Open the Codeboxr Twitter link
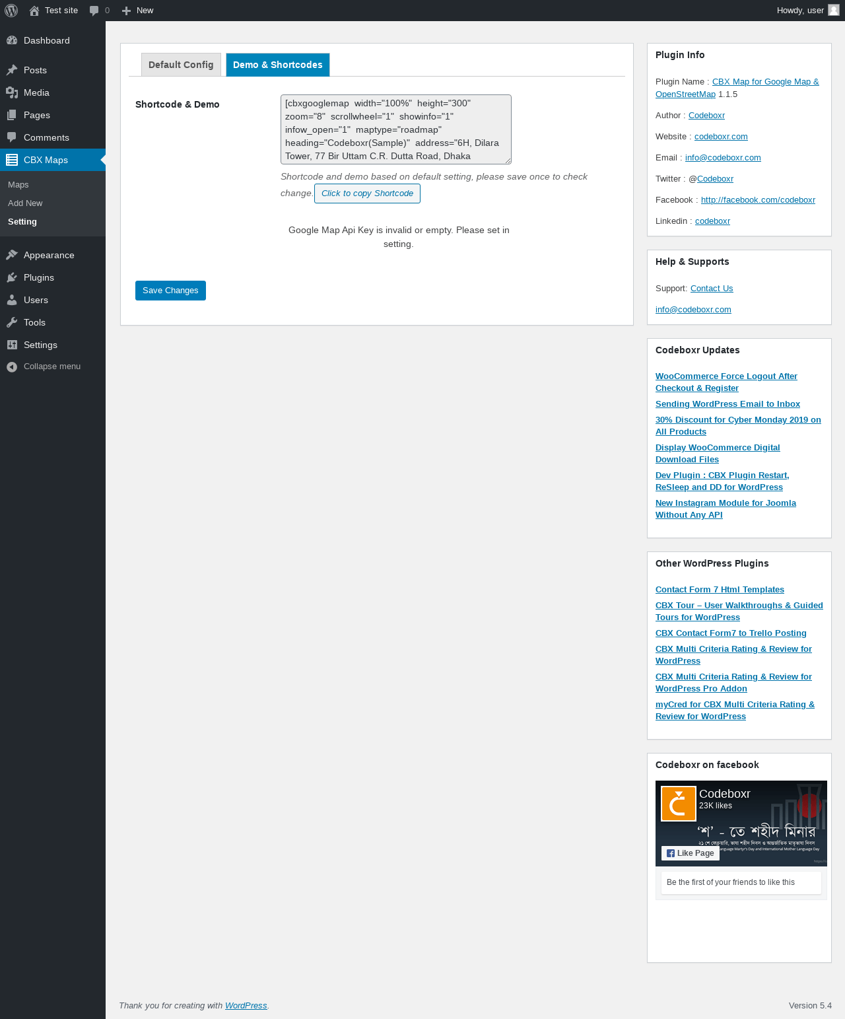The width and height of the screenshot is (845, 1019). point(715,179)
